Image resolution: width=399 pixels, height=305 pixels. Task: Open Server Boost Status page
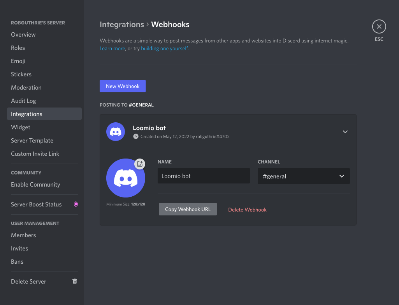pos(44,205)
